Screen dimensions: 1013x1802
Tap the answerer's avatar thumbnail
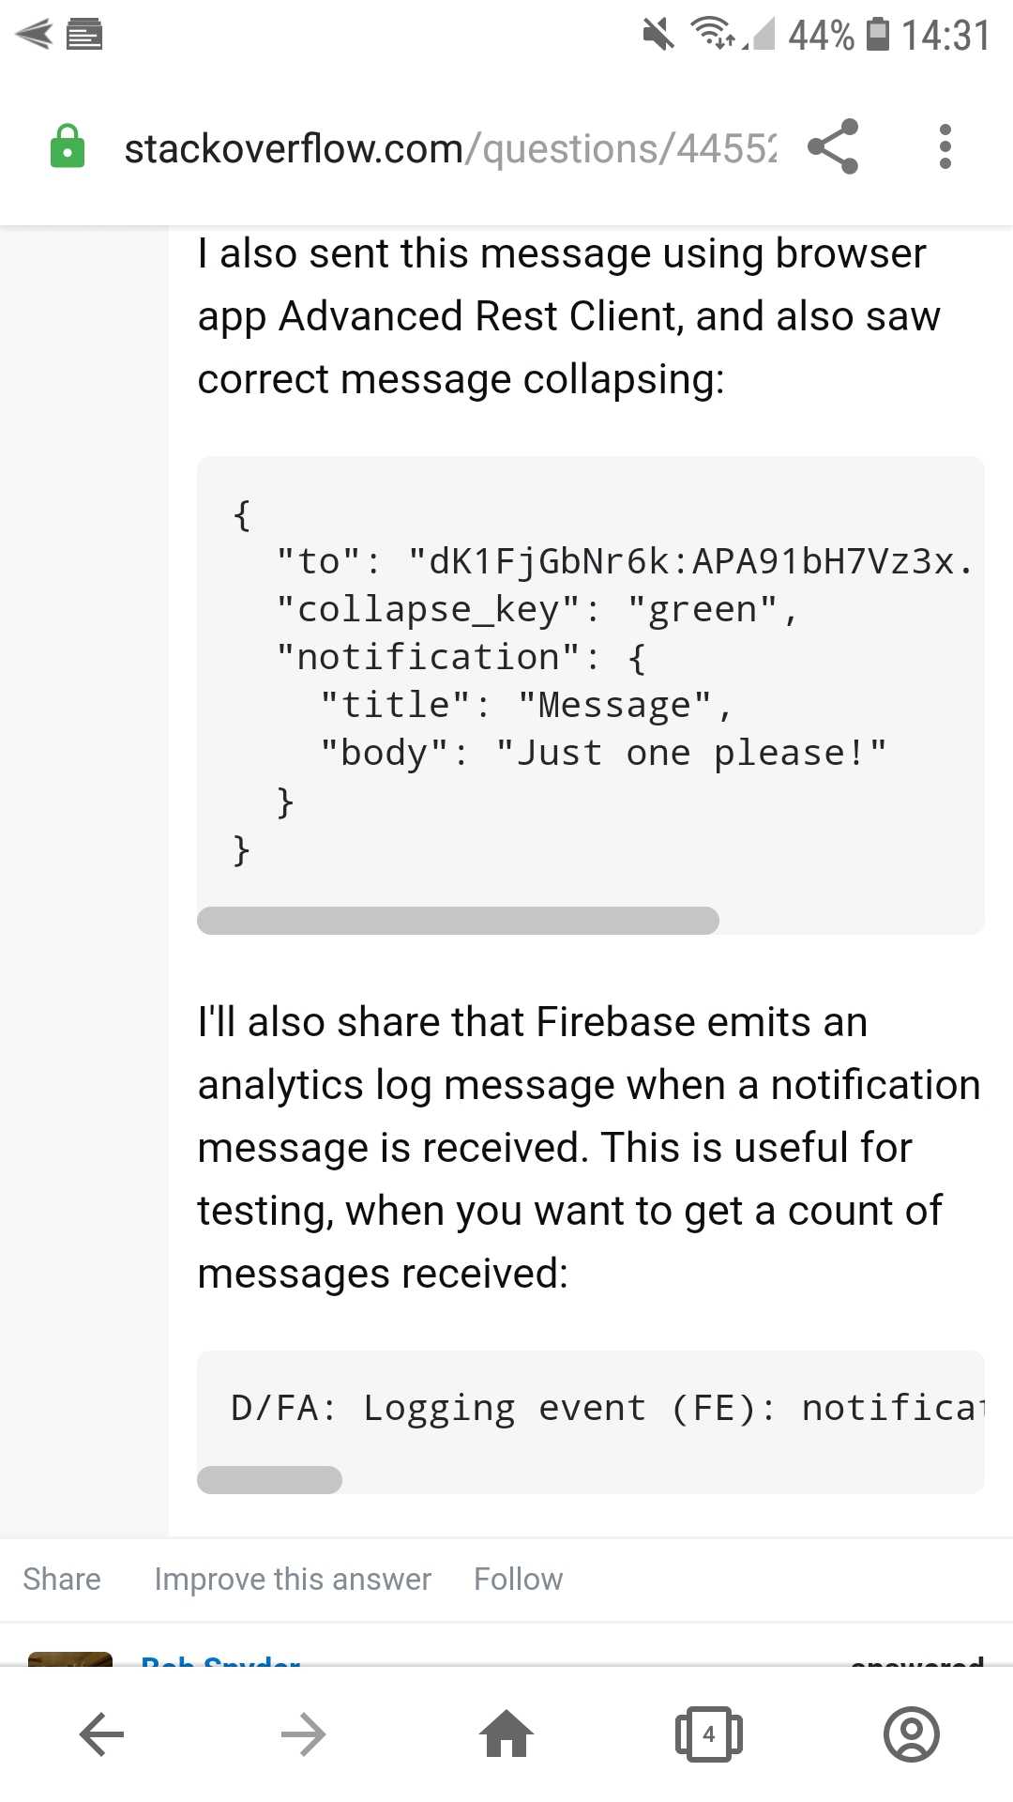pyautogui.click(x=70, y=1658)
